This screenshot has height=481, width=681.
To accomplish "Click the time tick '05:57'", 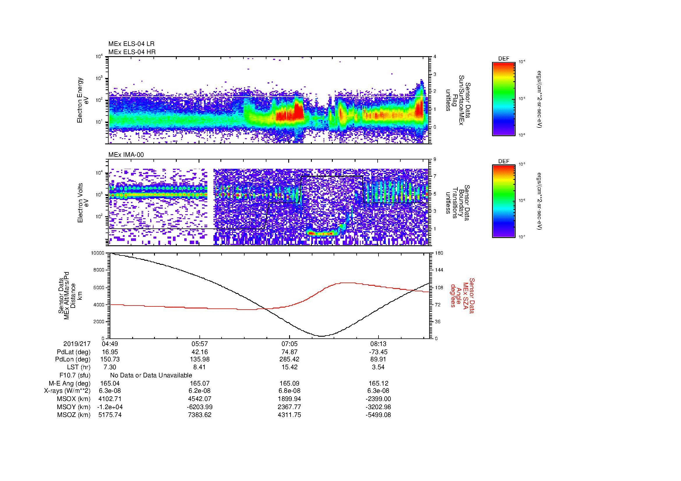I will pos(200,344).
